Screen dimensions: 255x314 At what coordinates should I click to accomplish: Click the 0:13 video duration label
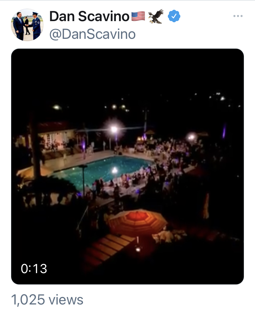[34, 269]
